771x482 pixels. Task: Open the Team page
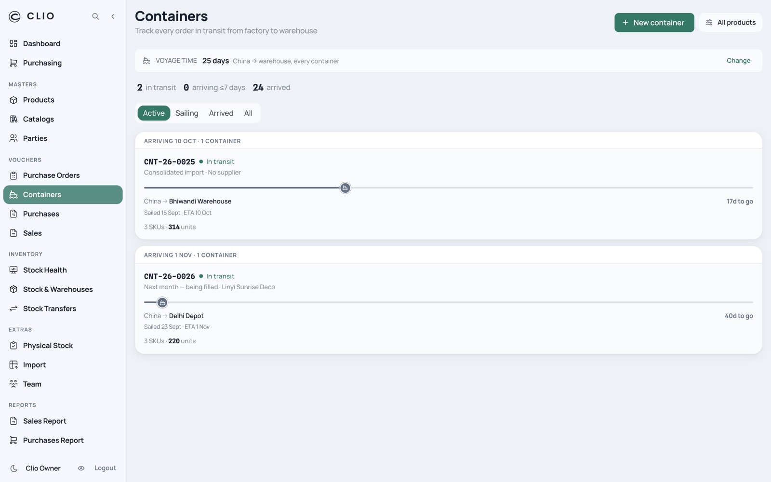click(x=63, y=384)
